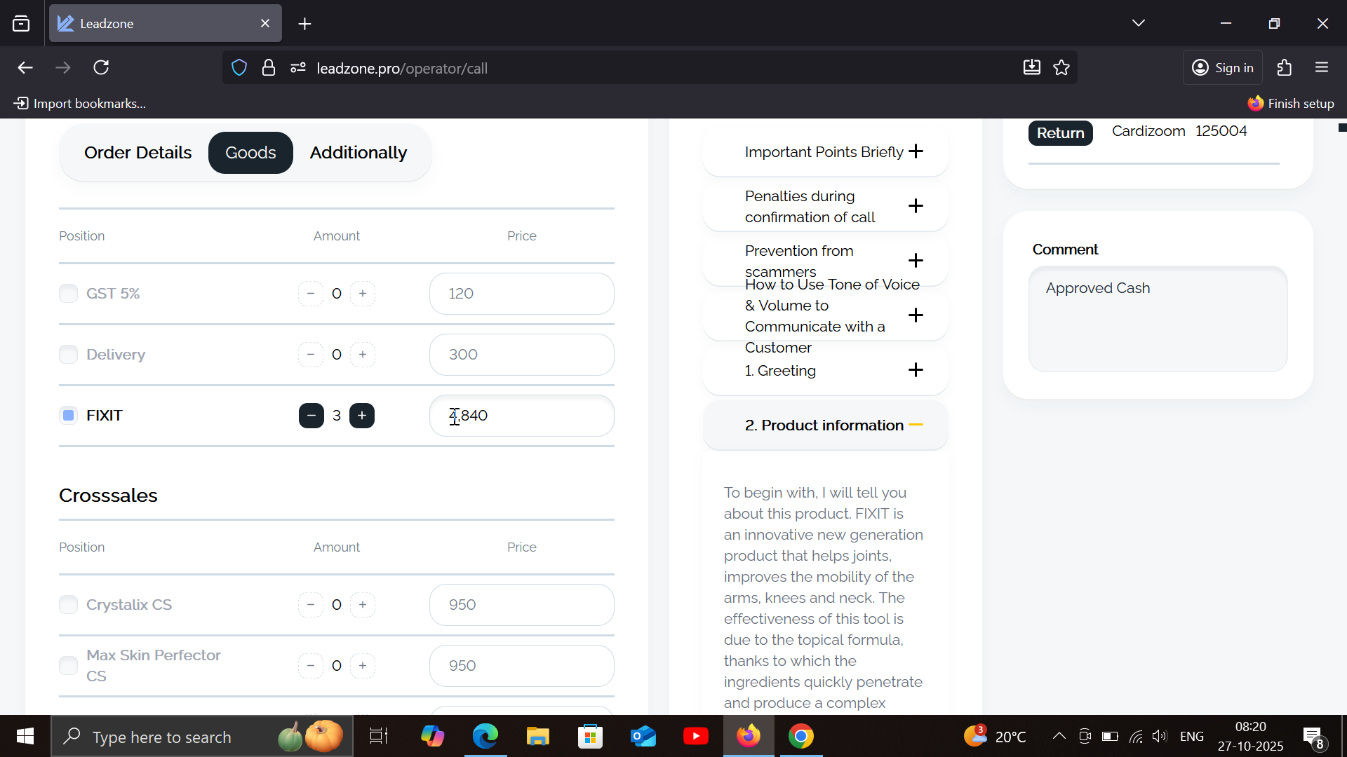Viewport: 1347px width, 757px height.
Task: Click the tracking protection shield icon
Action: (x=239, y=68)
